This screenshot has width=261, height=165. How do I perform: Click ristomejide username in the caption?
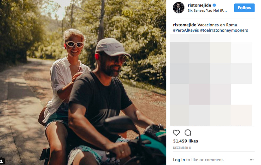pyautogui.click(x=185, y=25)
